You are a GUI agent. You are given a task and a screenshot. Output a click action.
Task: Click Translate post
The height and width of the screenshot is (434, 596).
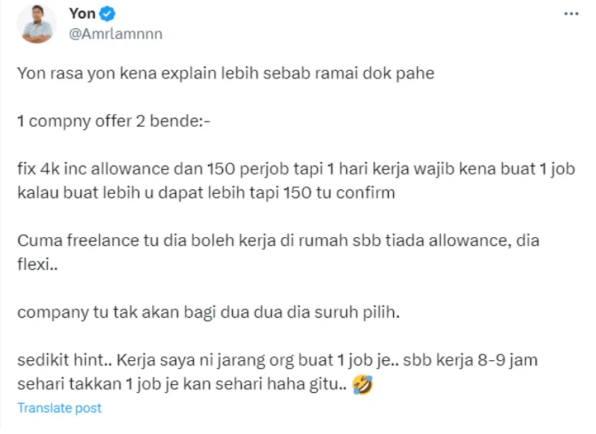59,408
